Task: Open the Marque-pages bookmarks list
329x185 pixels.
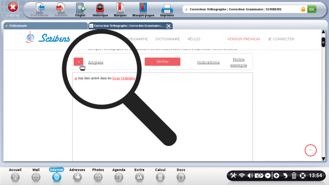Action: pyautogui.click(x=143, y=8)
